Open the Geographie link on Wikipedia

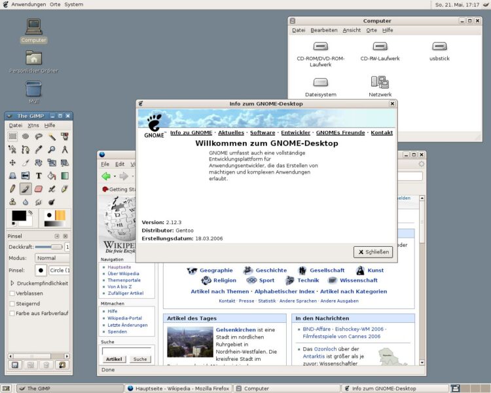[x=216, y=270]
